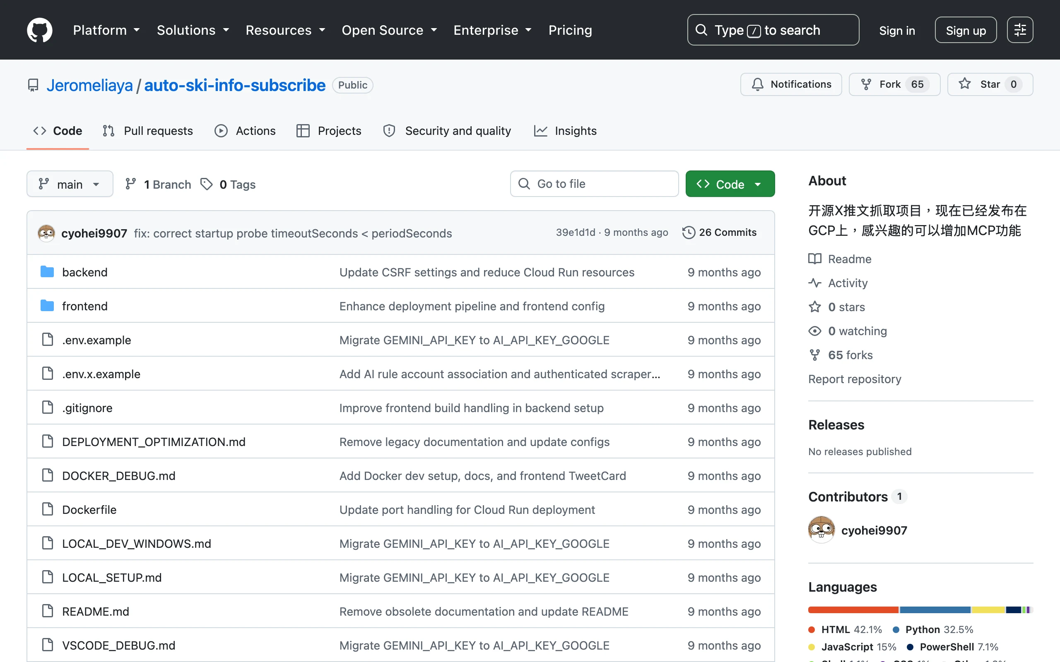Open the auto-ski-info-subscribe repository link
Viewport: 1060px width, 662px height.
click(235, 85)
